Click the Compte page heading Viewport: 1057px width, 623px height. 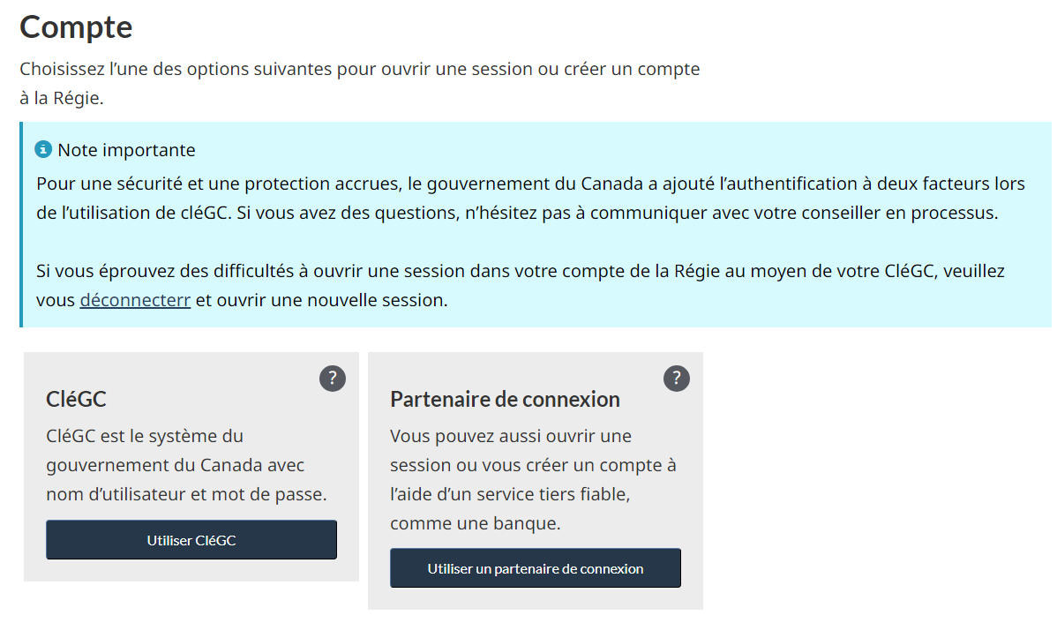click(76, 27)
